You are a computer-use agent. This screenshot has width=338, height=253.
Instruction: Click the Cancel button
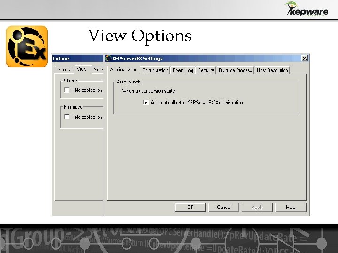click(x=224, y=208)
